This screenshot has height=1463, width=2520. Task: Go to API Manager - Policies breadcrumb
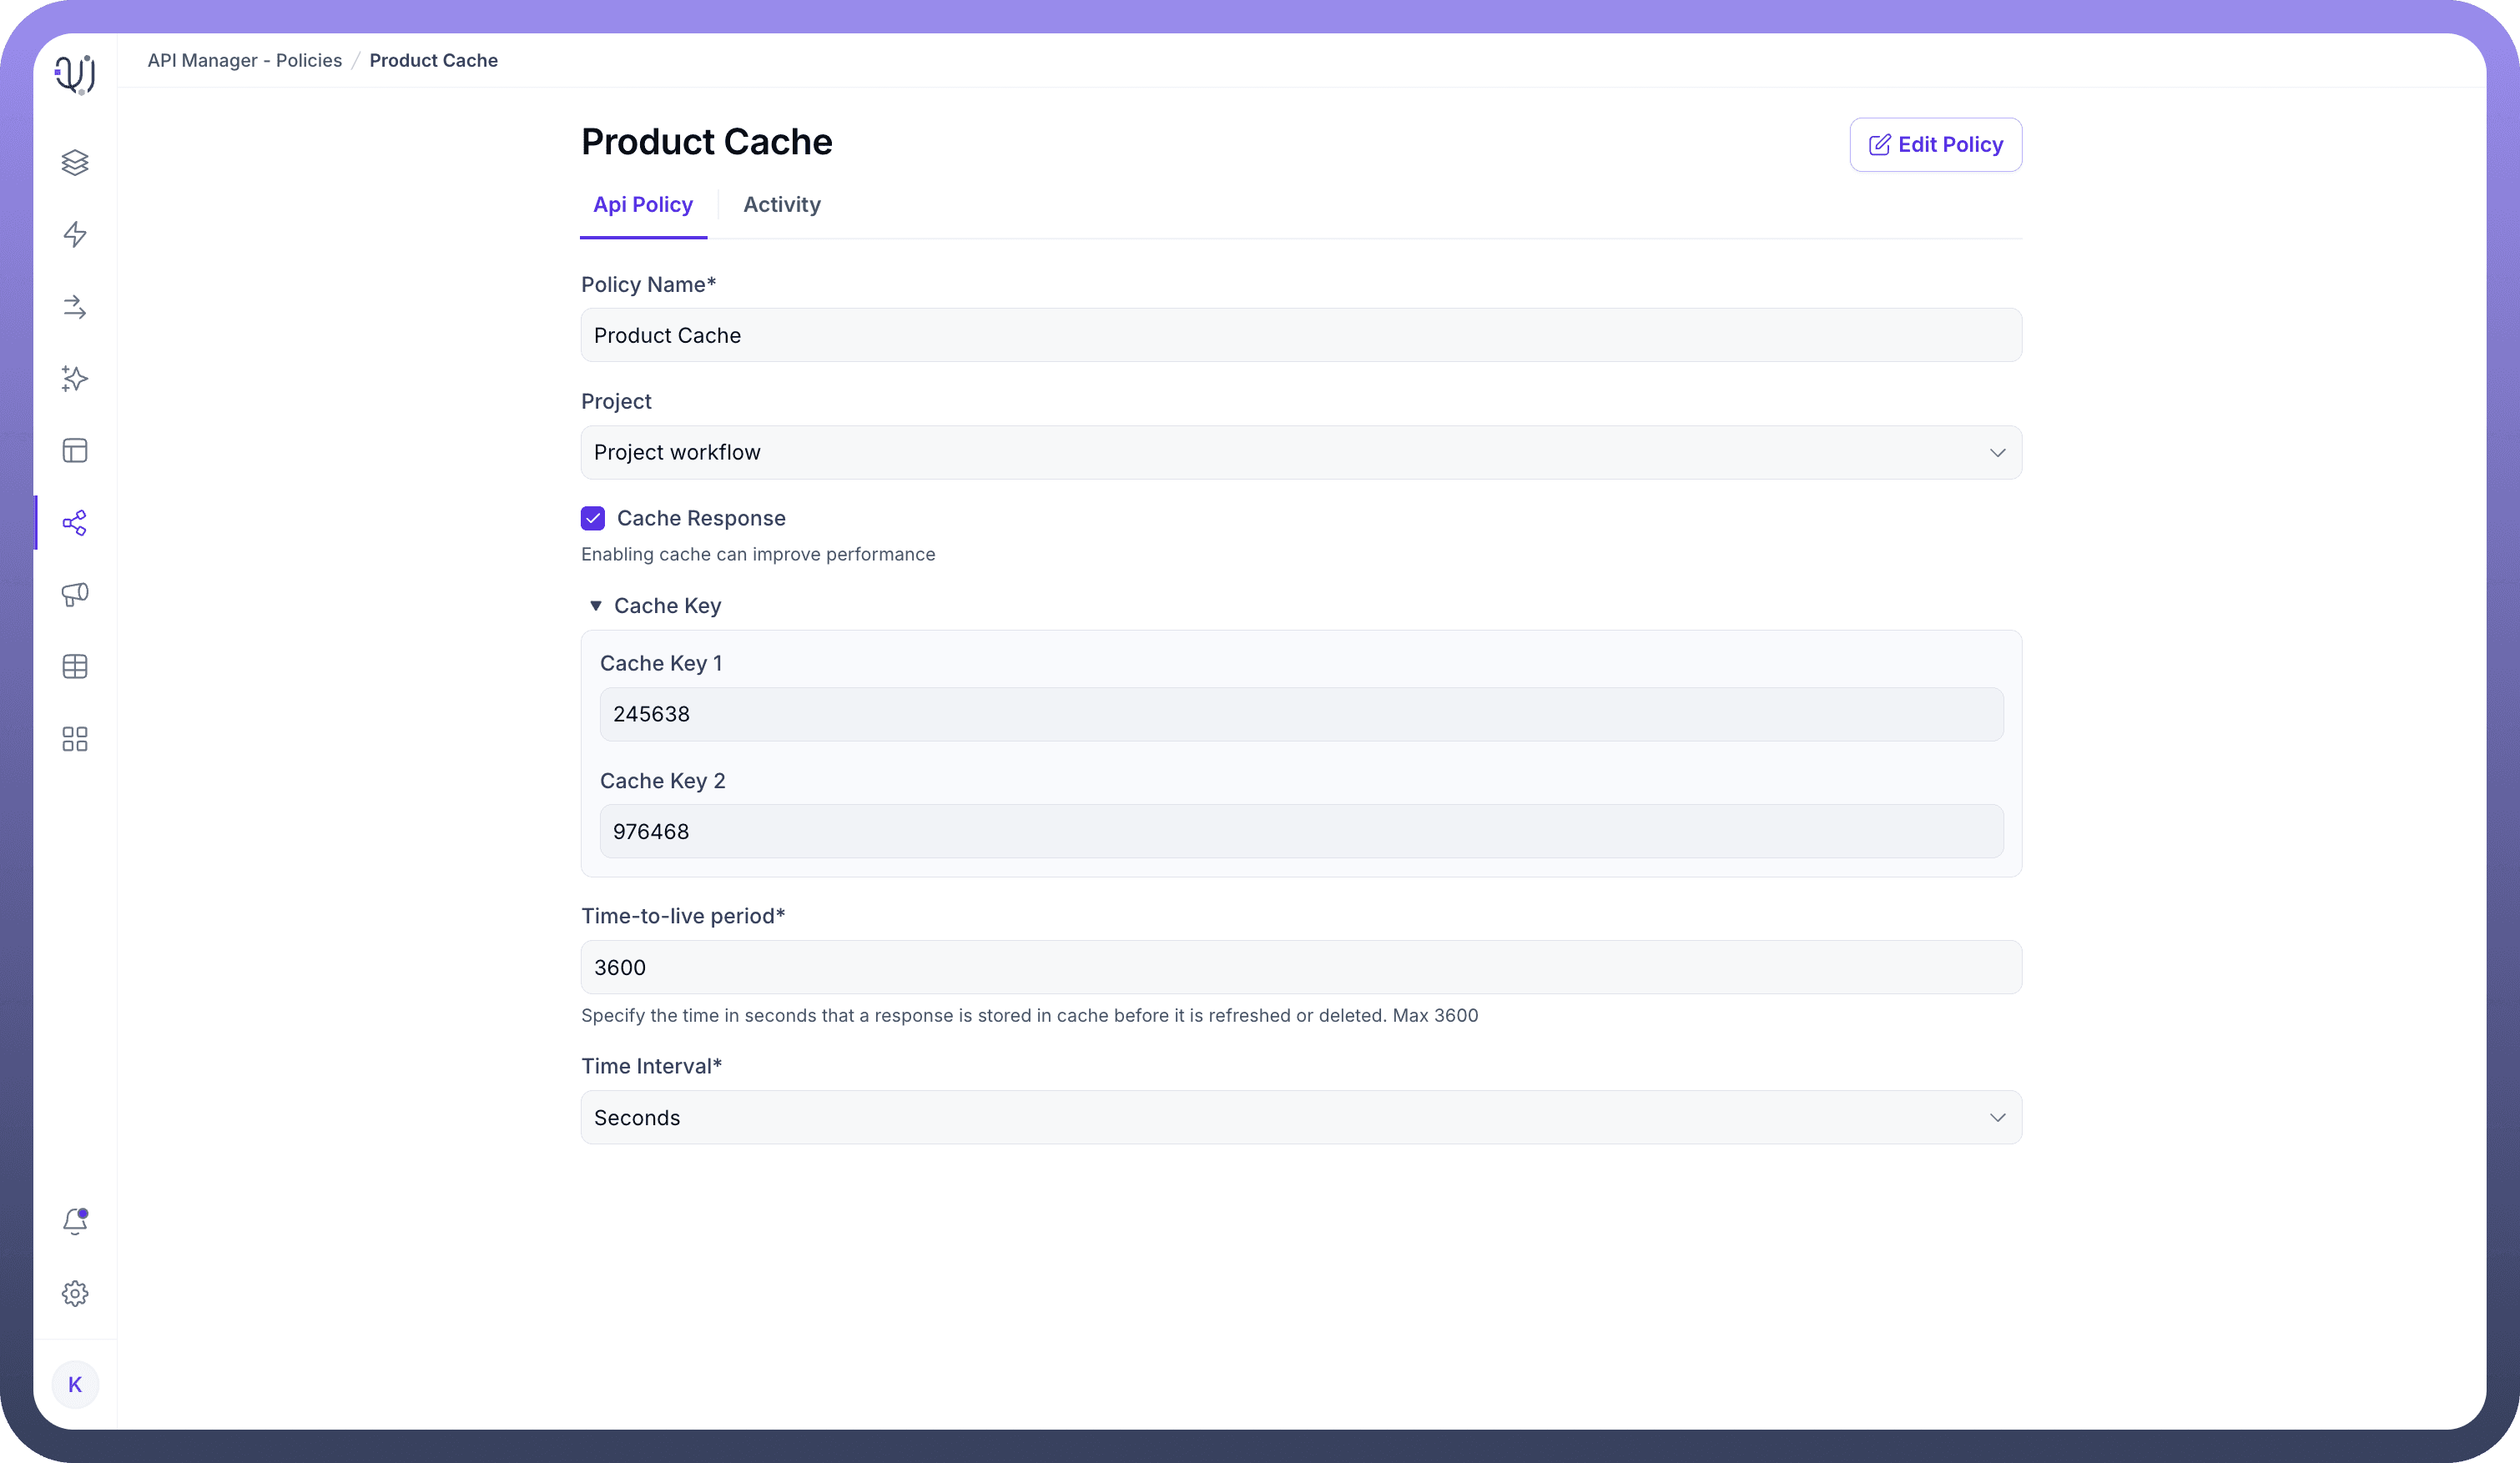[x=245, y=61]
